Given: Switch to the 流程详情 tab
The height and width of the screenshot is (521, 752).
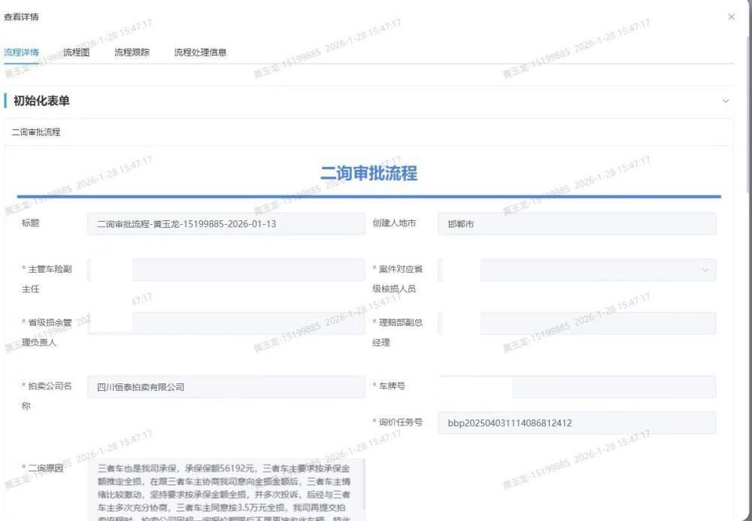Looking at the screenshot, I should 21,53.
